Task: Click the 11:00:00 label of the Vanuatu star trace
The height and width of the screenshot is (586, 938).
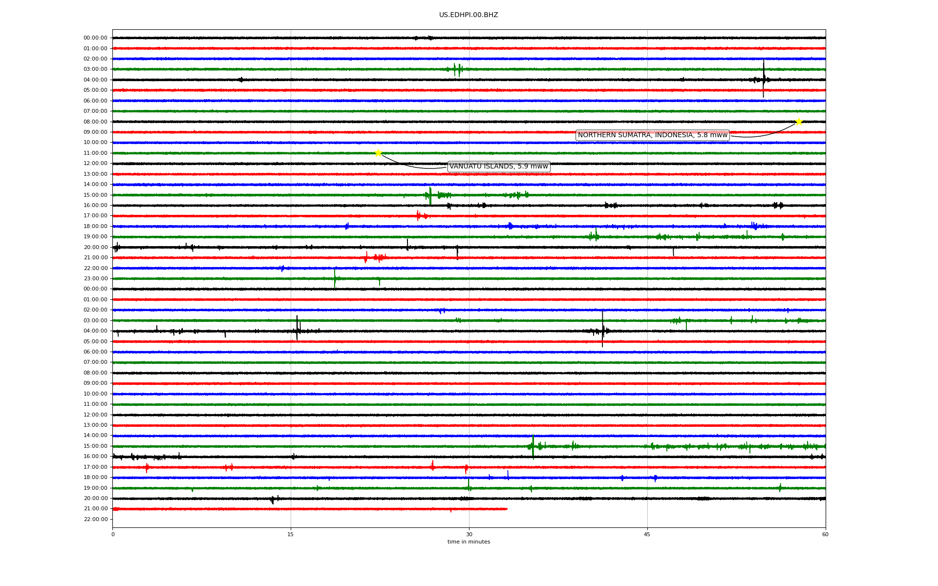Action: coord(95,153)
